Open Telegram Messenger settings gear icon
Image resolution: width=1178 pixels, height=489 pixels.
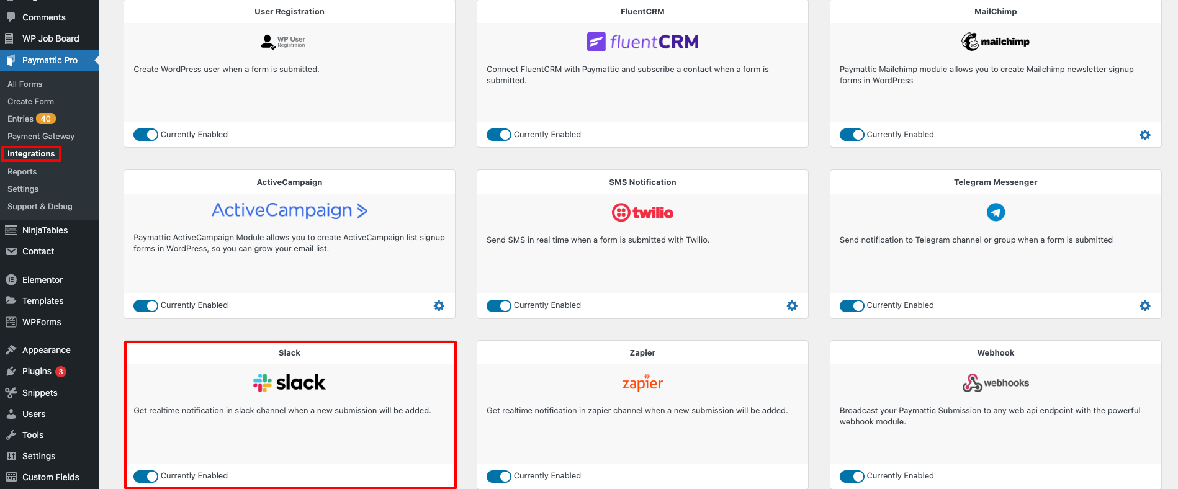click(x=1145, y=305)
